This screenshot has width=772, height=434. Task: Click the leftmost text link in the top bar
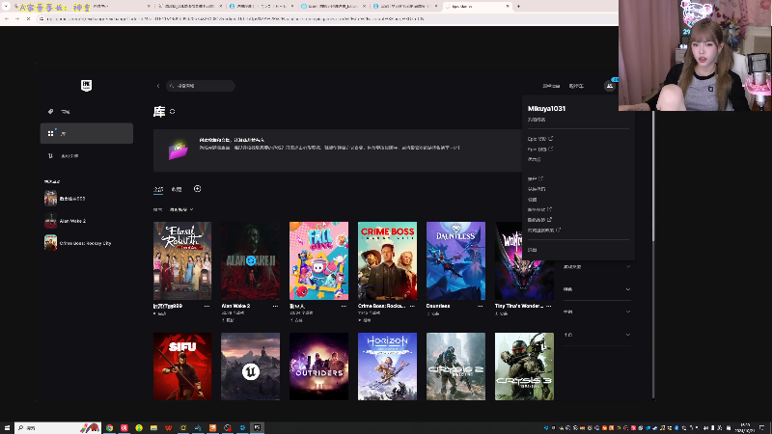(x=551, y=86)
